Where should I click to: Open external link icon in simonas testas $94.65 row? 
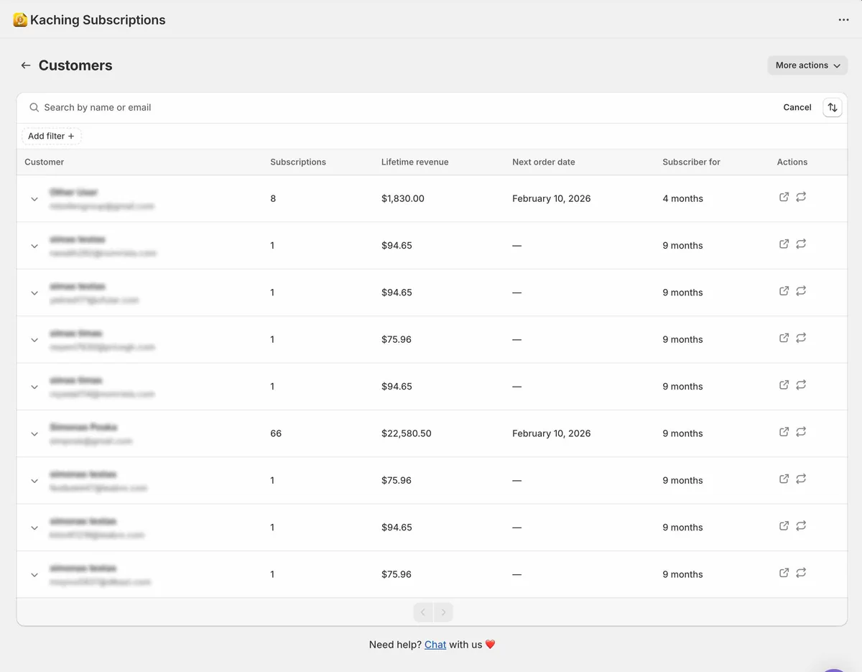tap(784, 526)
